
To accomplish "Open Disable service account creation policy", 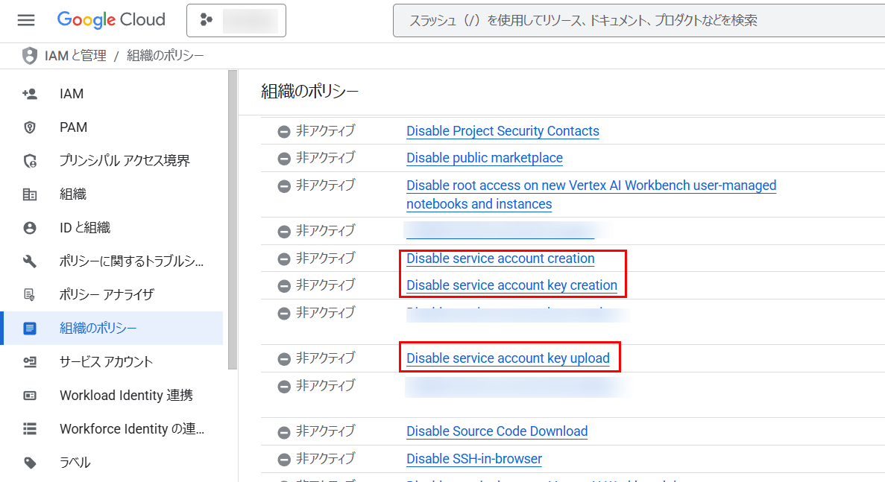I will [x=500, y=259].
